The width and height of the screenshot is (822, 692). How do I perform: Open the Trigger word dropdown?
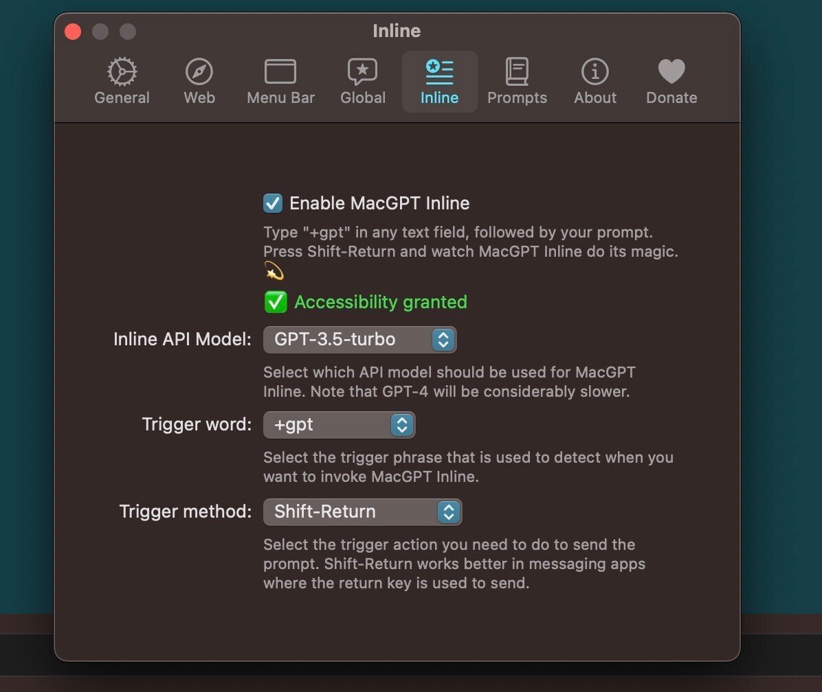click(340, 424)
